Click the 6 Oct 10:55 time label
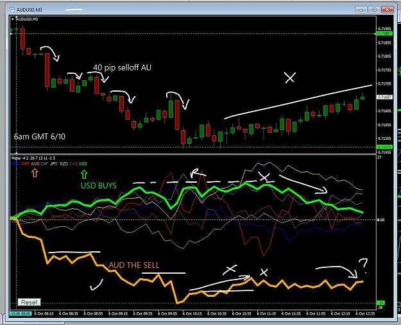401x325 pixels. click(x=242, y=313)
